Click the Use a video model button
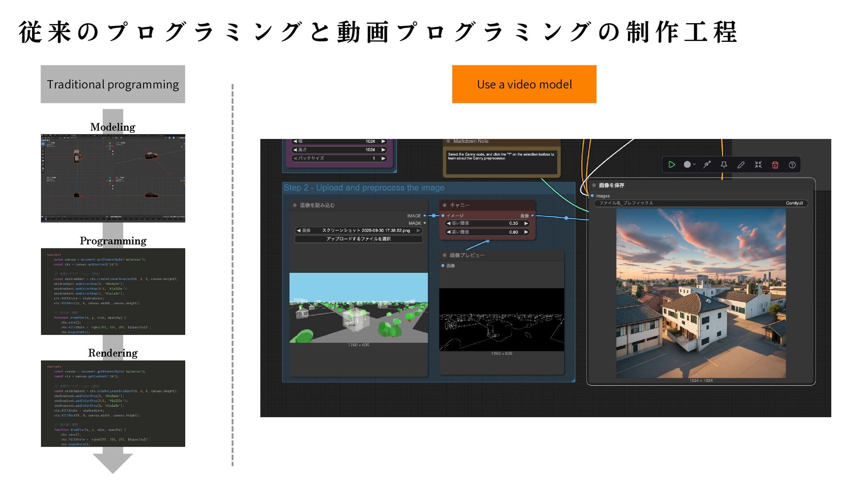855x481 pixels. (524, 84)
